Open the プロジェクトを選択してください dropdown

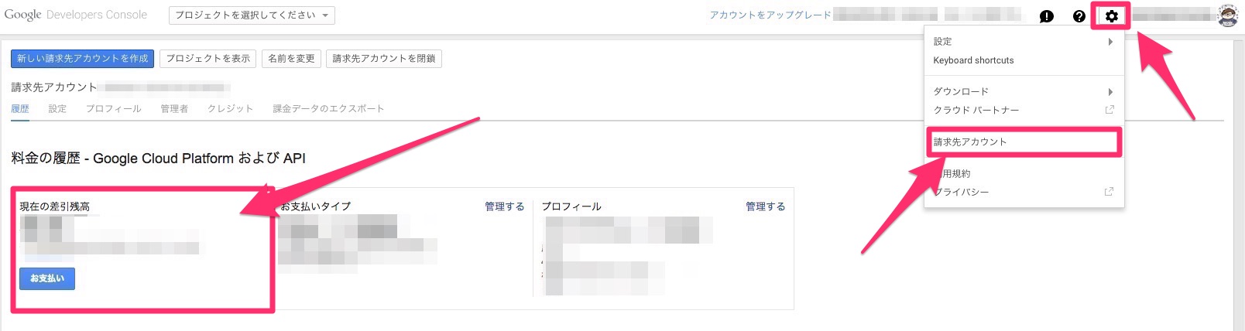(x=252, y=15)
